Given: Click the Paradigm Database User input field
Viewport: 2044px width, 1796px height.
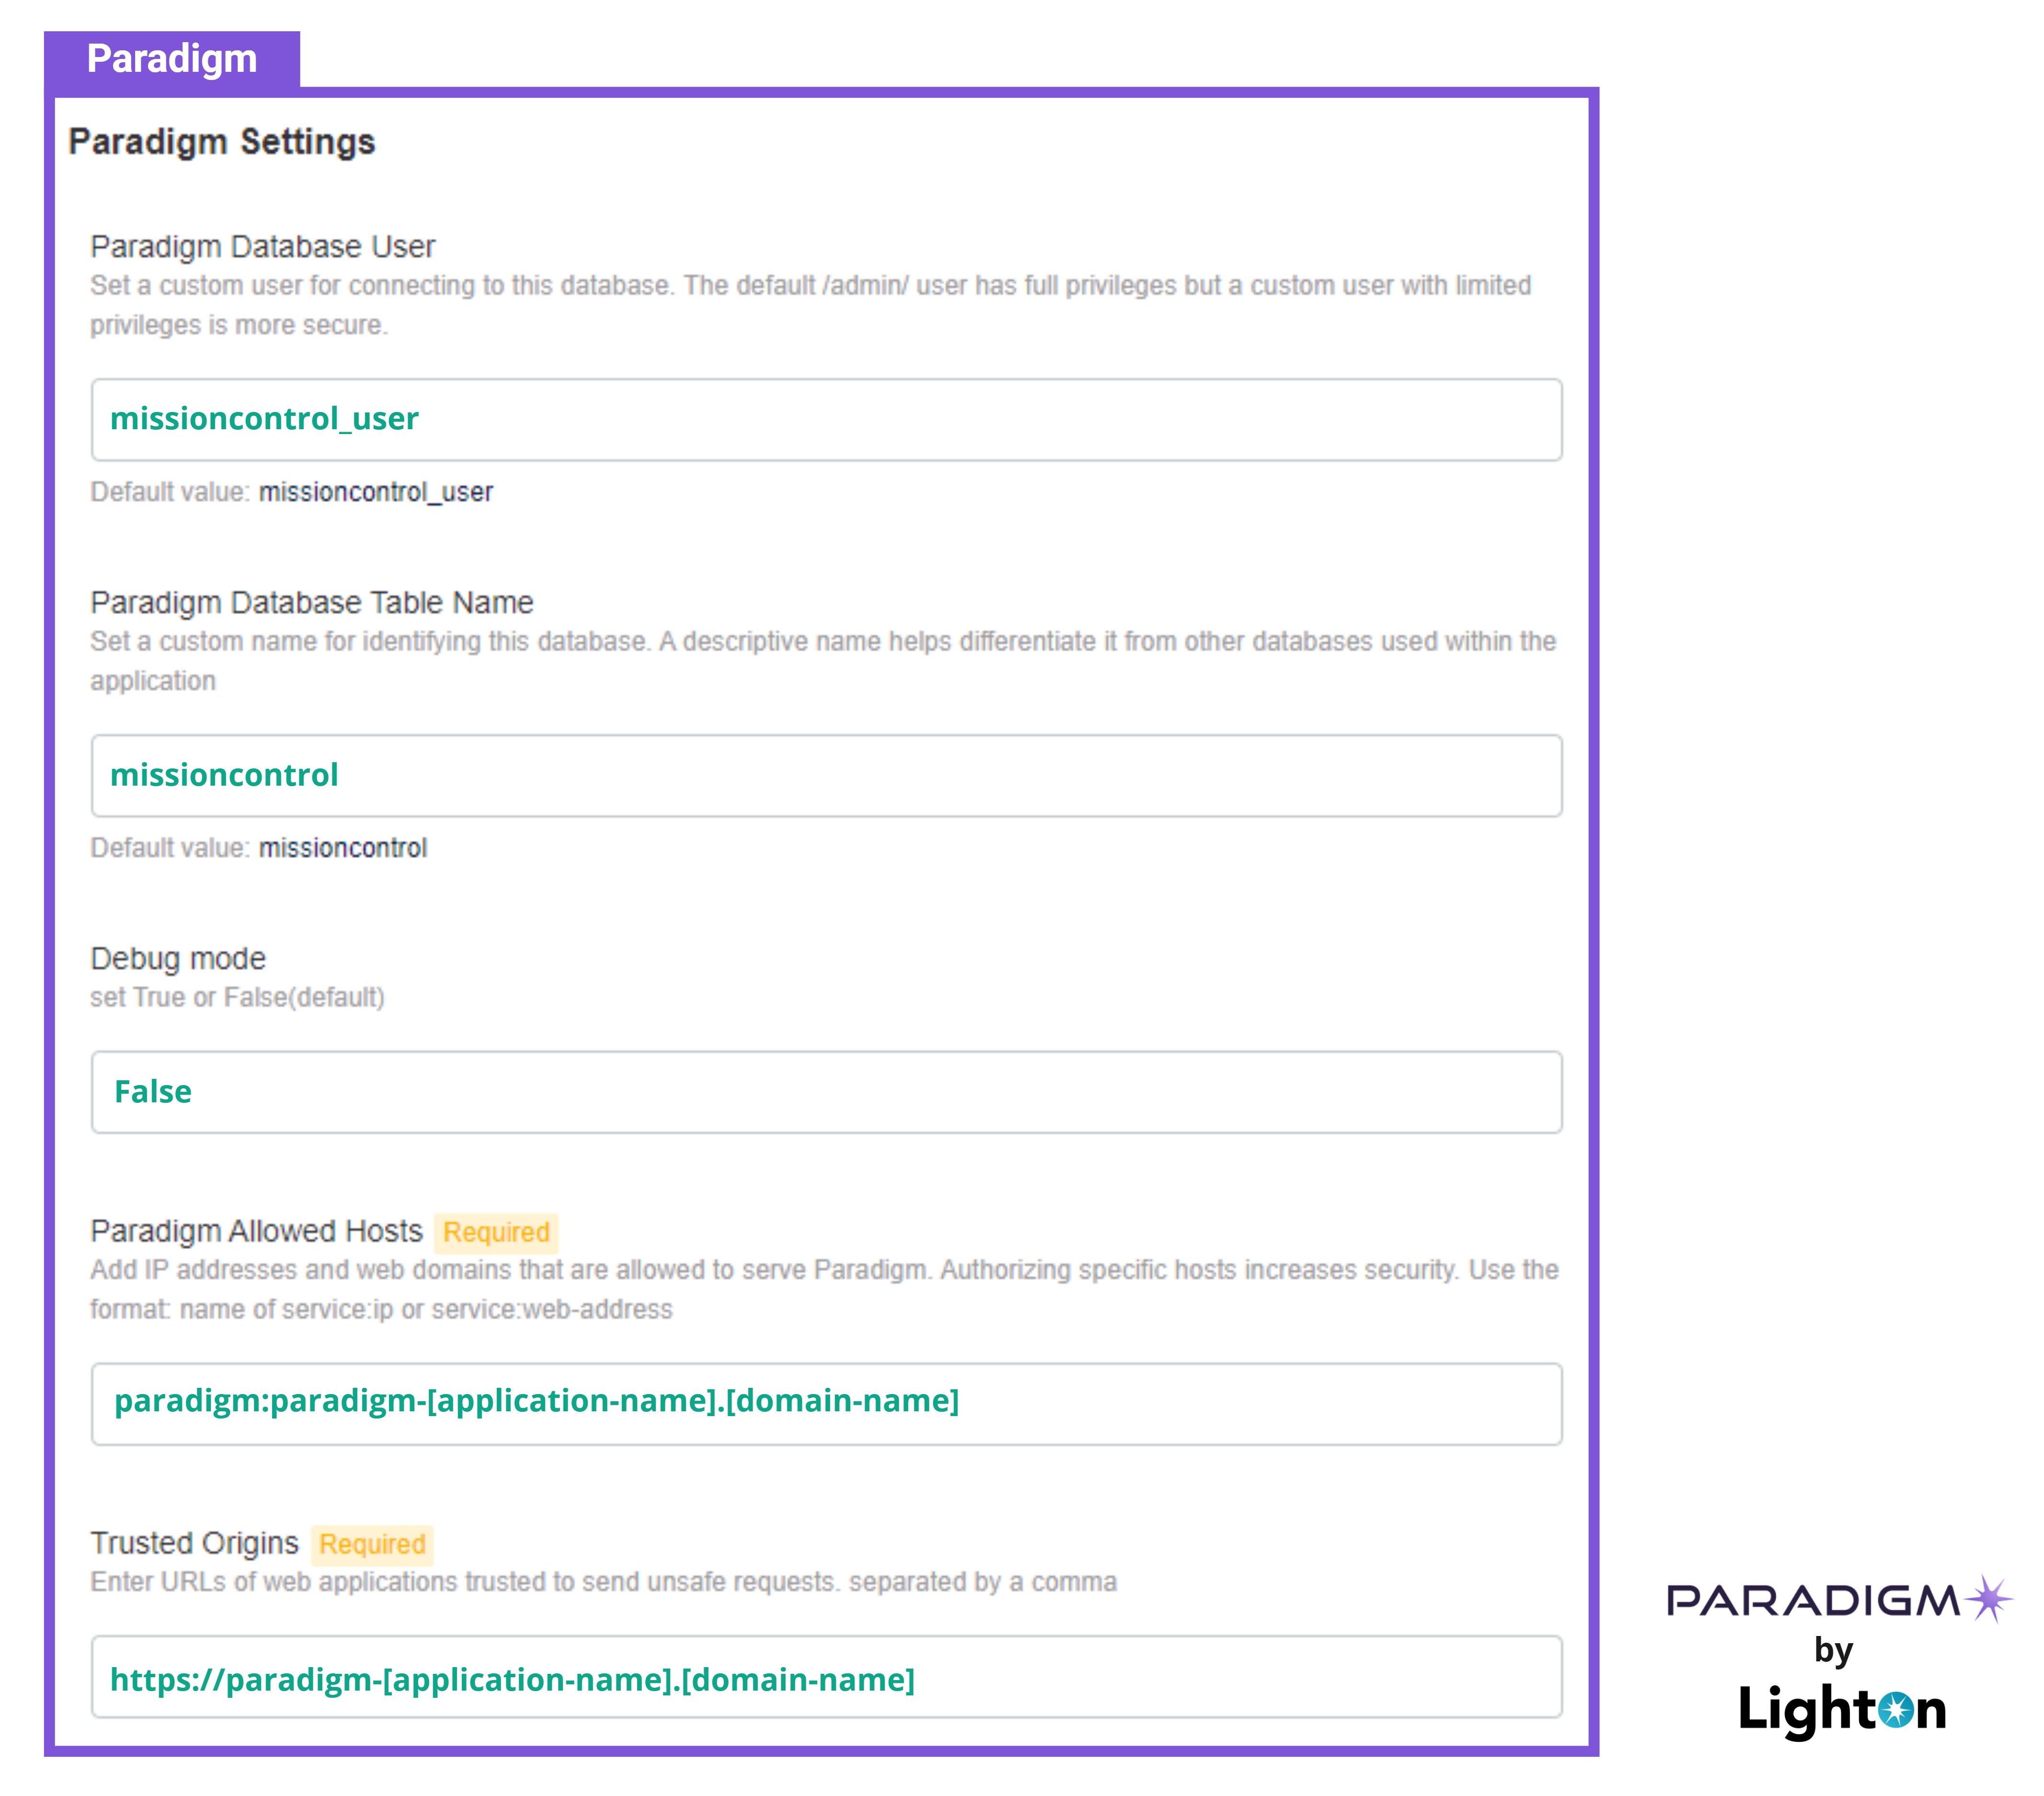Looking at the screenshot, I should click(x=826, y=419).
